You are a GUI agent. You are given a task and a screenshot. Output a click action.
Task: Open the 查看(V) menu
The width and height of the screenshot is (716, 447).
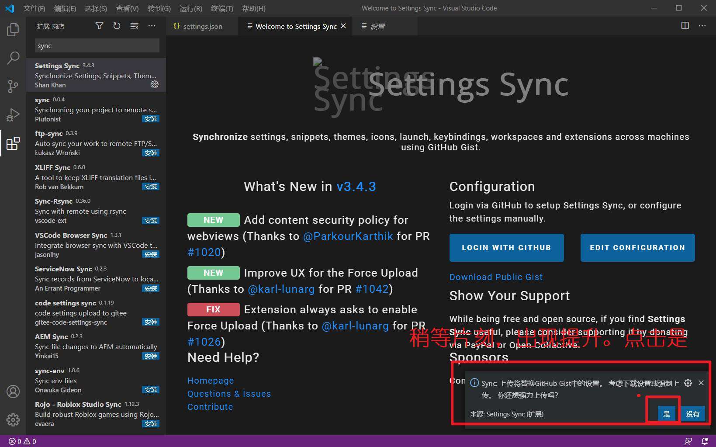pos(127,8)
